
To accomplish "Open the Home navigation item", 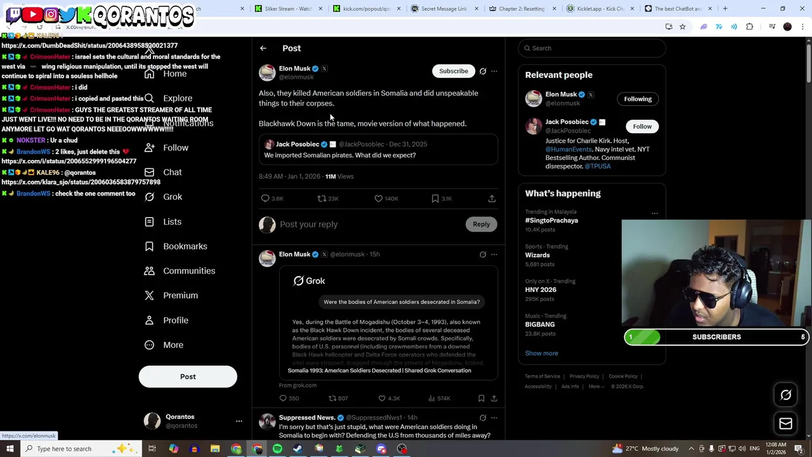I will click(166, 74).
